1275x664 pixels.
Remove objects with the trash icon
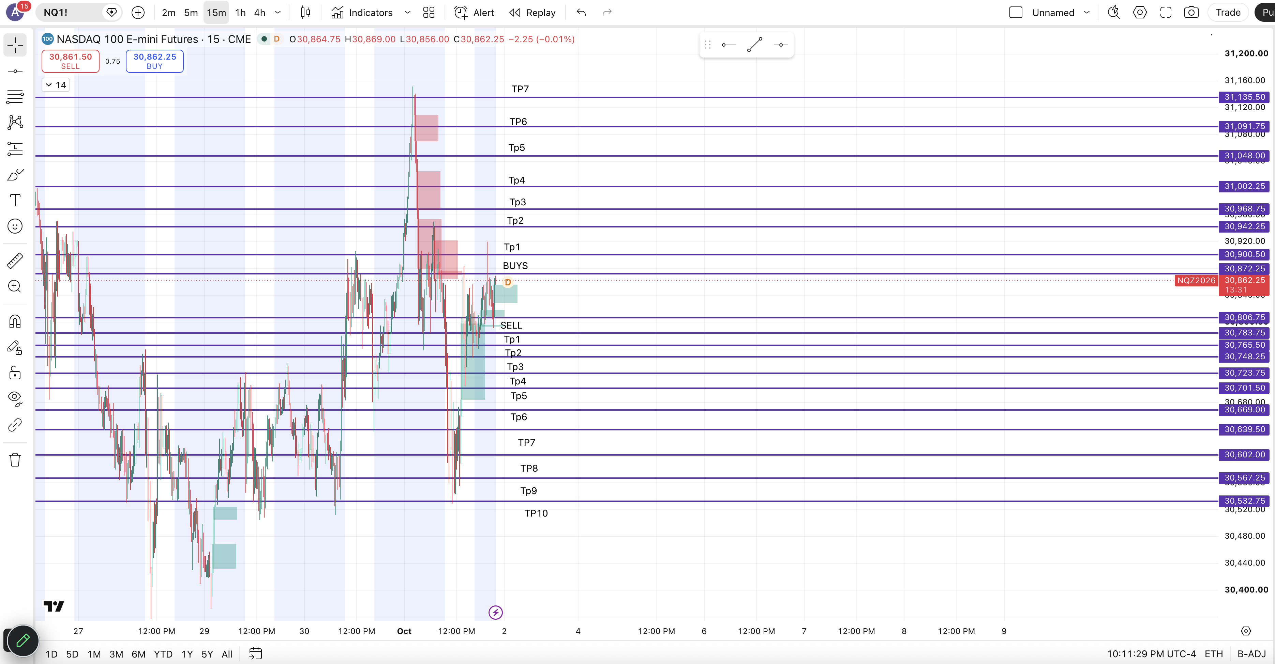(15, 460)
